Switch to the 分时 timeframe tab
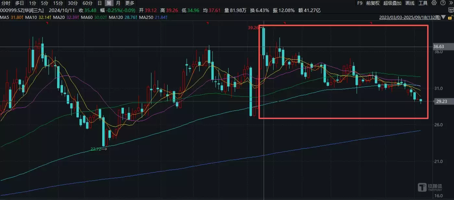 [x=6, y=3]
